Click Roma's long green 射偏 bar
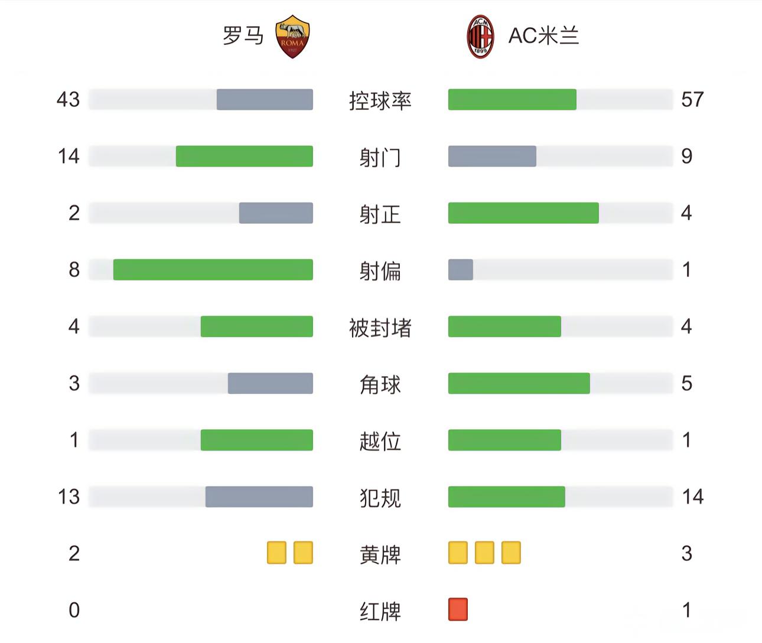The height and width of the screenshot is (643, 762). tap(213, 270)
